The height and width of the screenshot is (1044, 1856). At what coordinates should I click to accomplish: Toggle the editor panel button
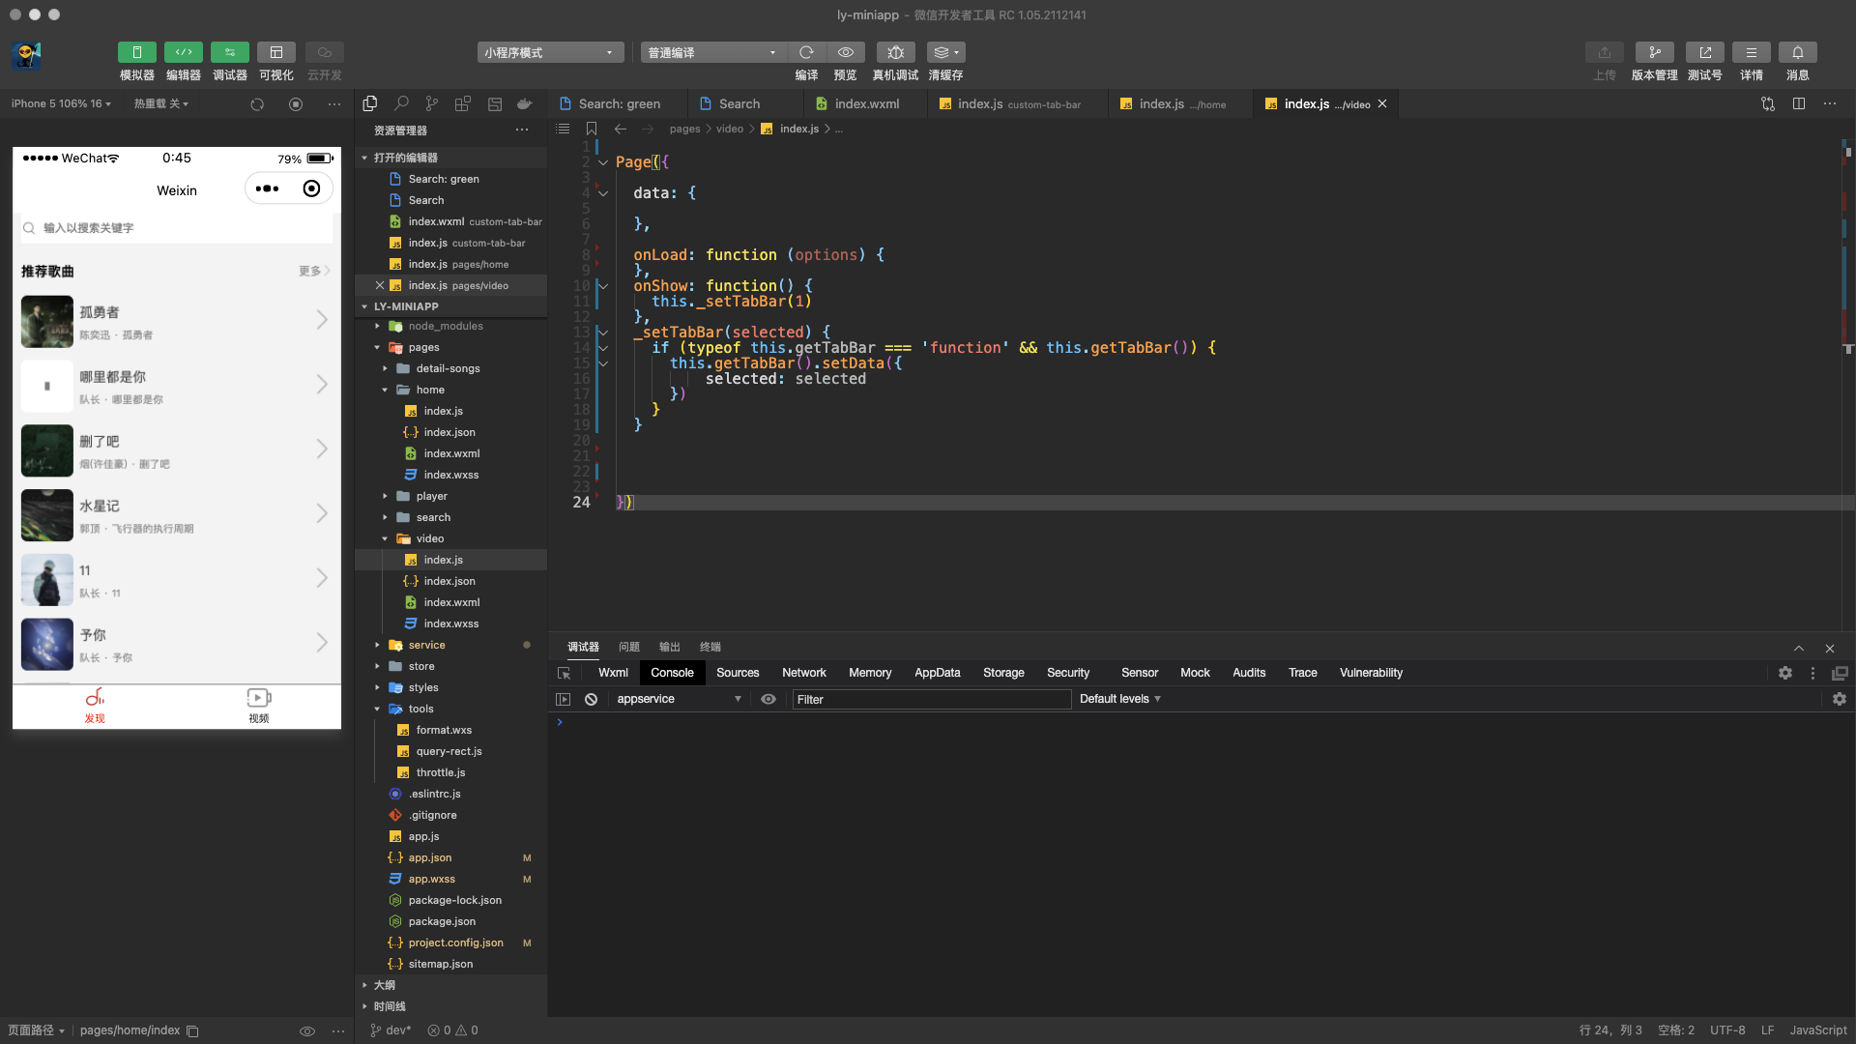(x=183, y=52)
